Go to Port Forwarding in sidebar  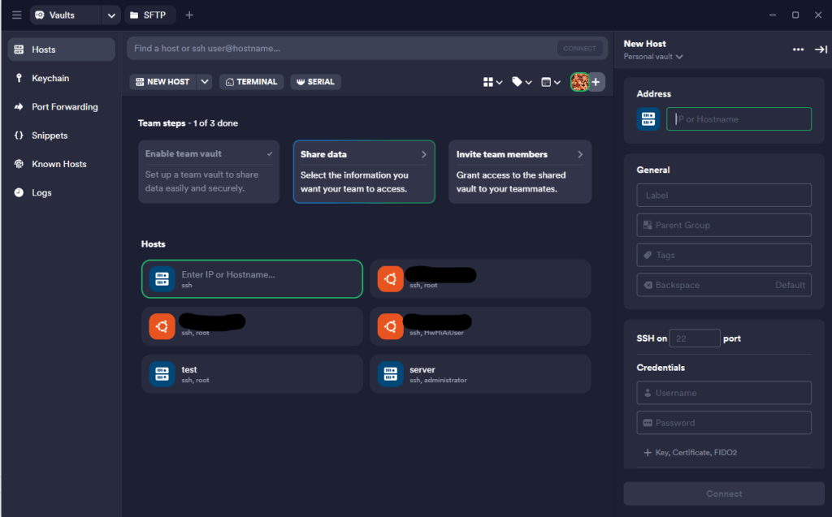coord(64,107)
